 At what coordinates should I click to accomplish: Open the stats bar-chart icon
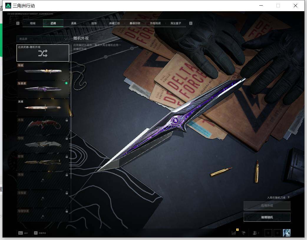point(234,233)
